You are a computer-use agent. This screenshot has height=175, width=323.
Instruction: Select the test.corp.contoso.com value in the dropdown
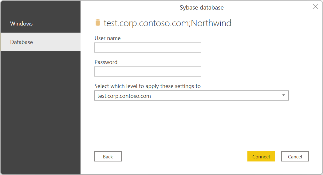124,96
